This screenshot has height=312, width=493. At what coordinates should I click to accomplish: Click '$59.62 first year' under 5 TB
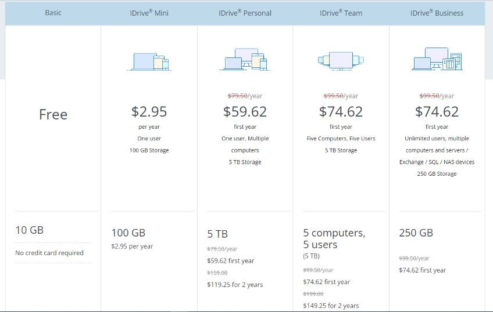230,261
